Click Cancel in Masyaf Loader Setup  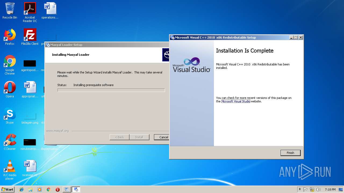pos(162,137)
